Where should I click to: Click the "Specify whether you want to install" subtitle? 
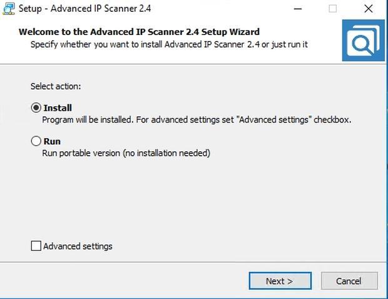169,44
